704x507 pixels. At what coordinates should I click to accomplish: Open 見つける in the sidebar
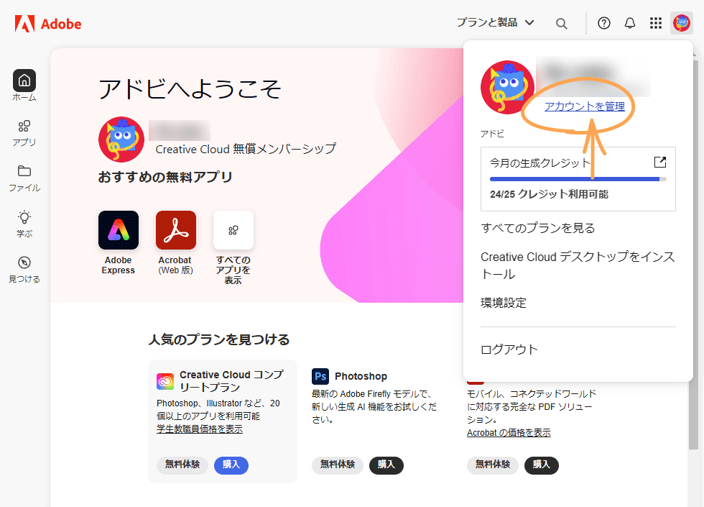24,270
